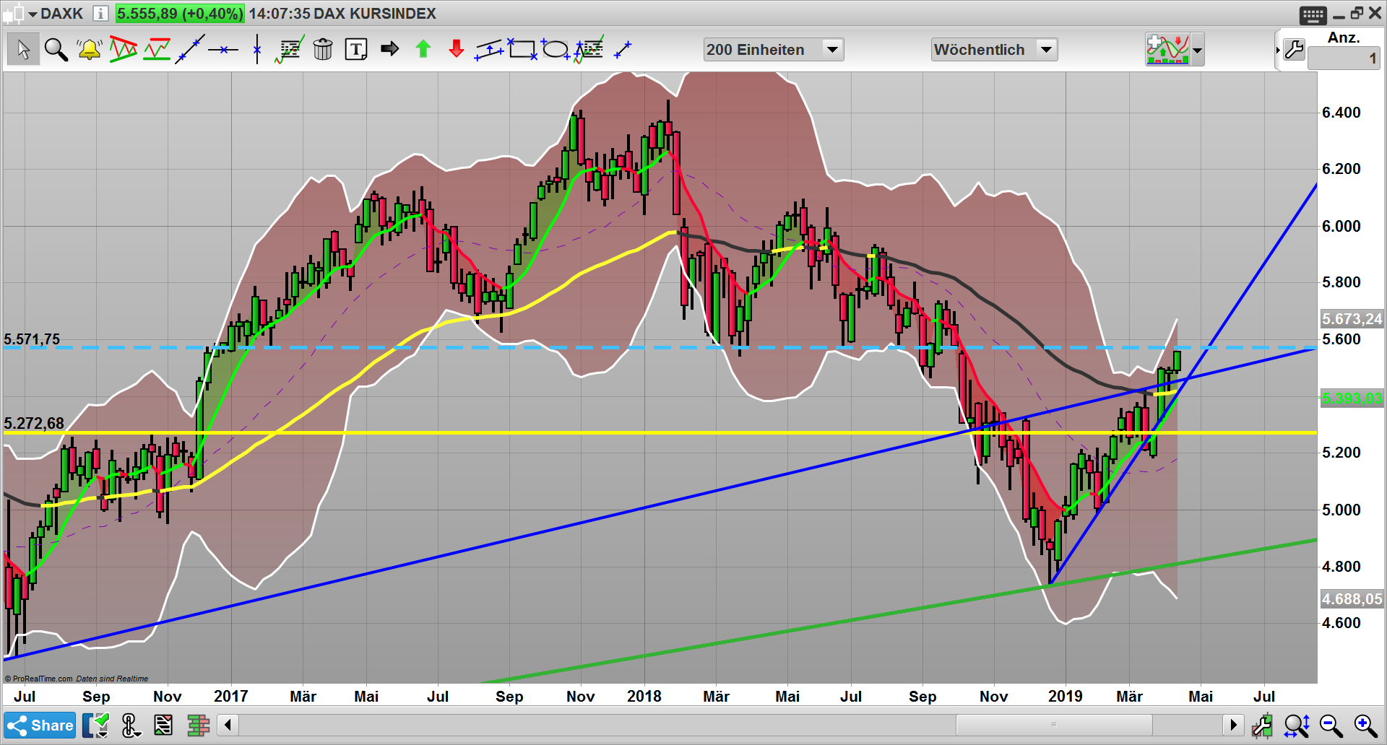Click the ProRealTime.com copyright text
1387x745 pixels.
[38, 679]
